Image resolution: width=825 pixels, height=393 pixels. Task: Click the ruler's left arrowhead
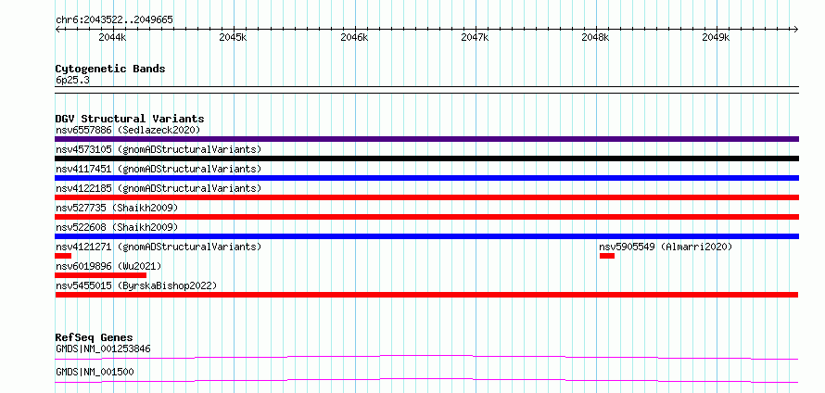[x=57, y=30]
